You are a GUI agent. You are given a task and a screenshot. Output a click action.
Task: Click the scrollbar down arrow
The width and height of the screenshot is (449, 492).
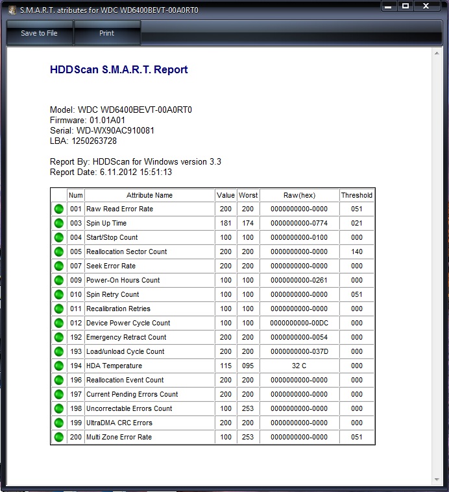pyautogui.click(x=437, y=480)
